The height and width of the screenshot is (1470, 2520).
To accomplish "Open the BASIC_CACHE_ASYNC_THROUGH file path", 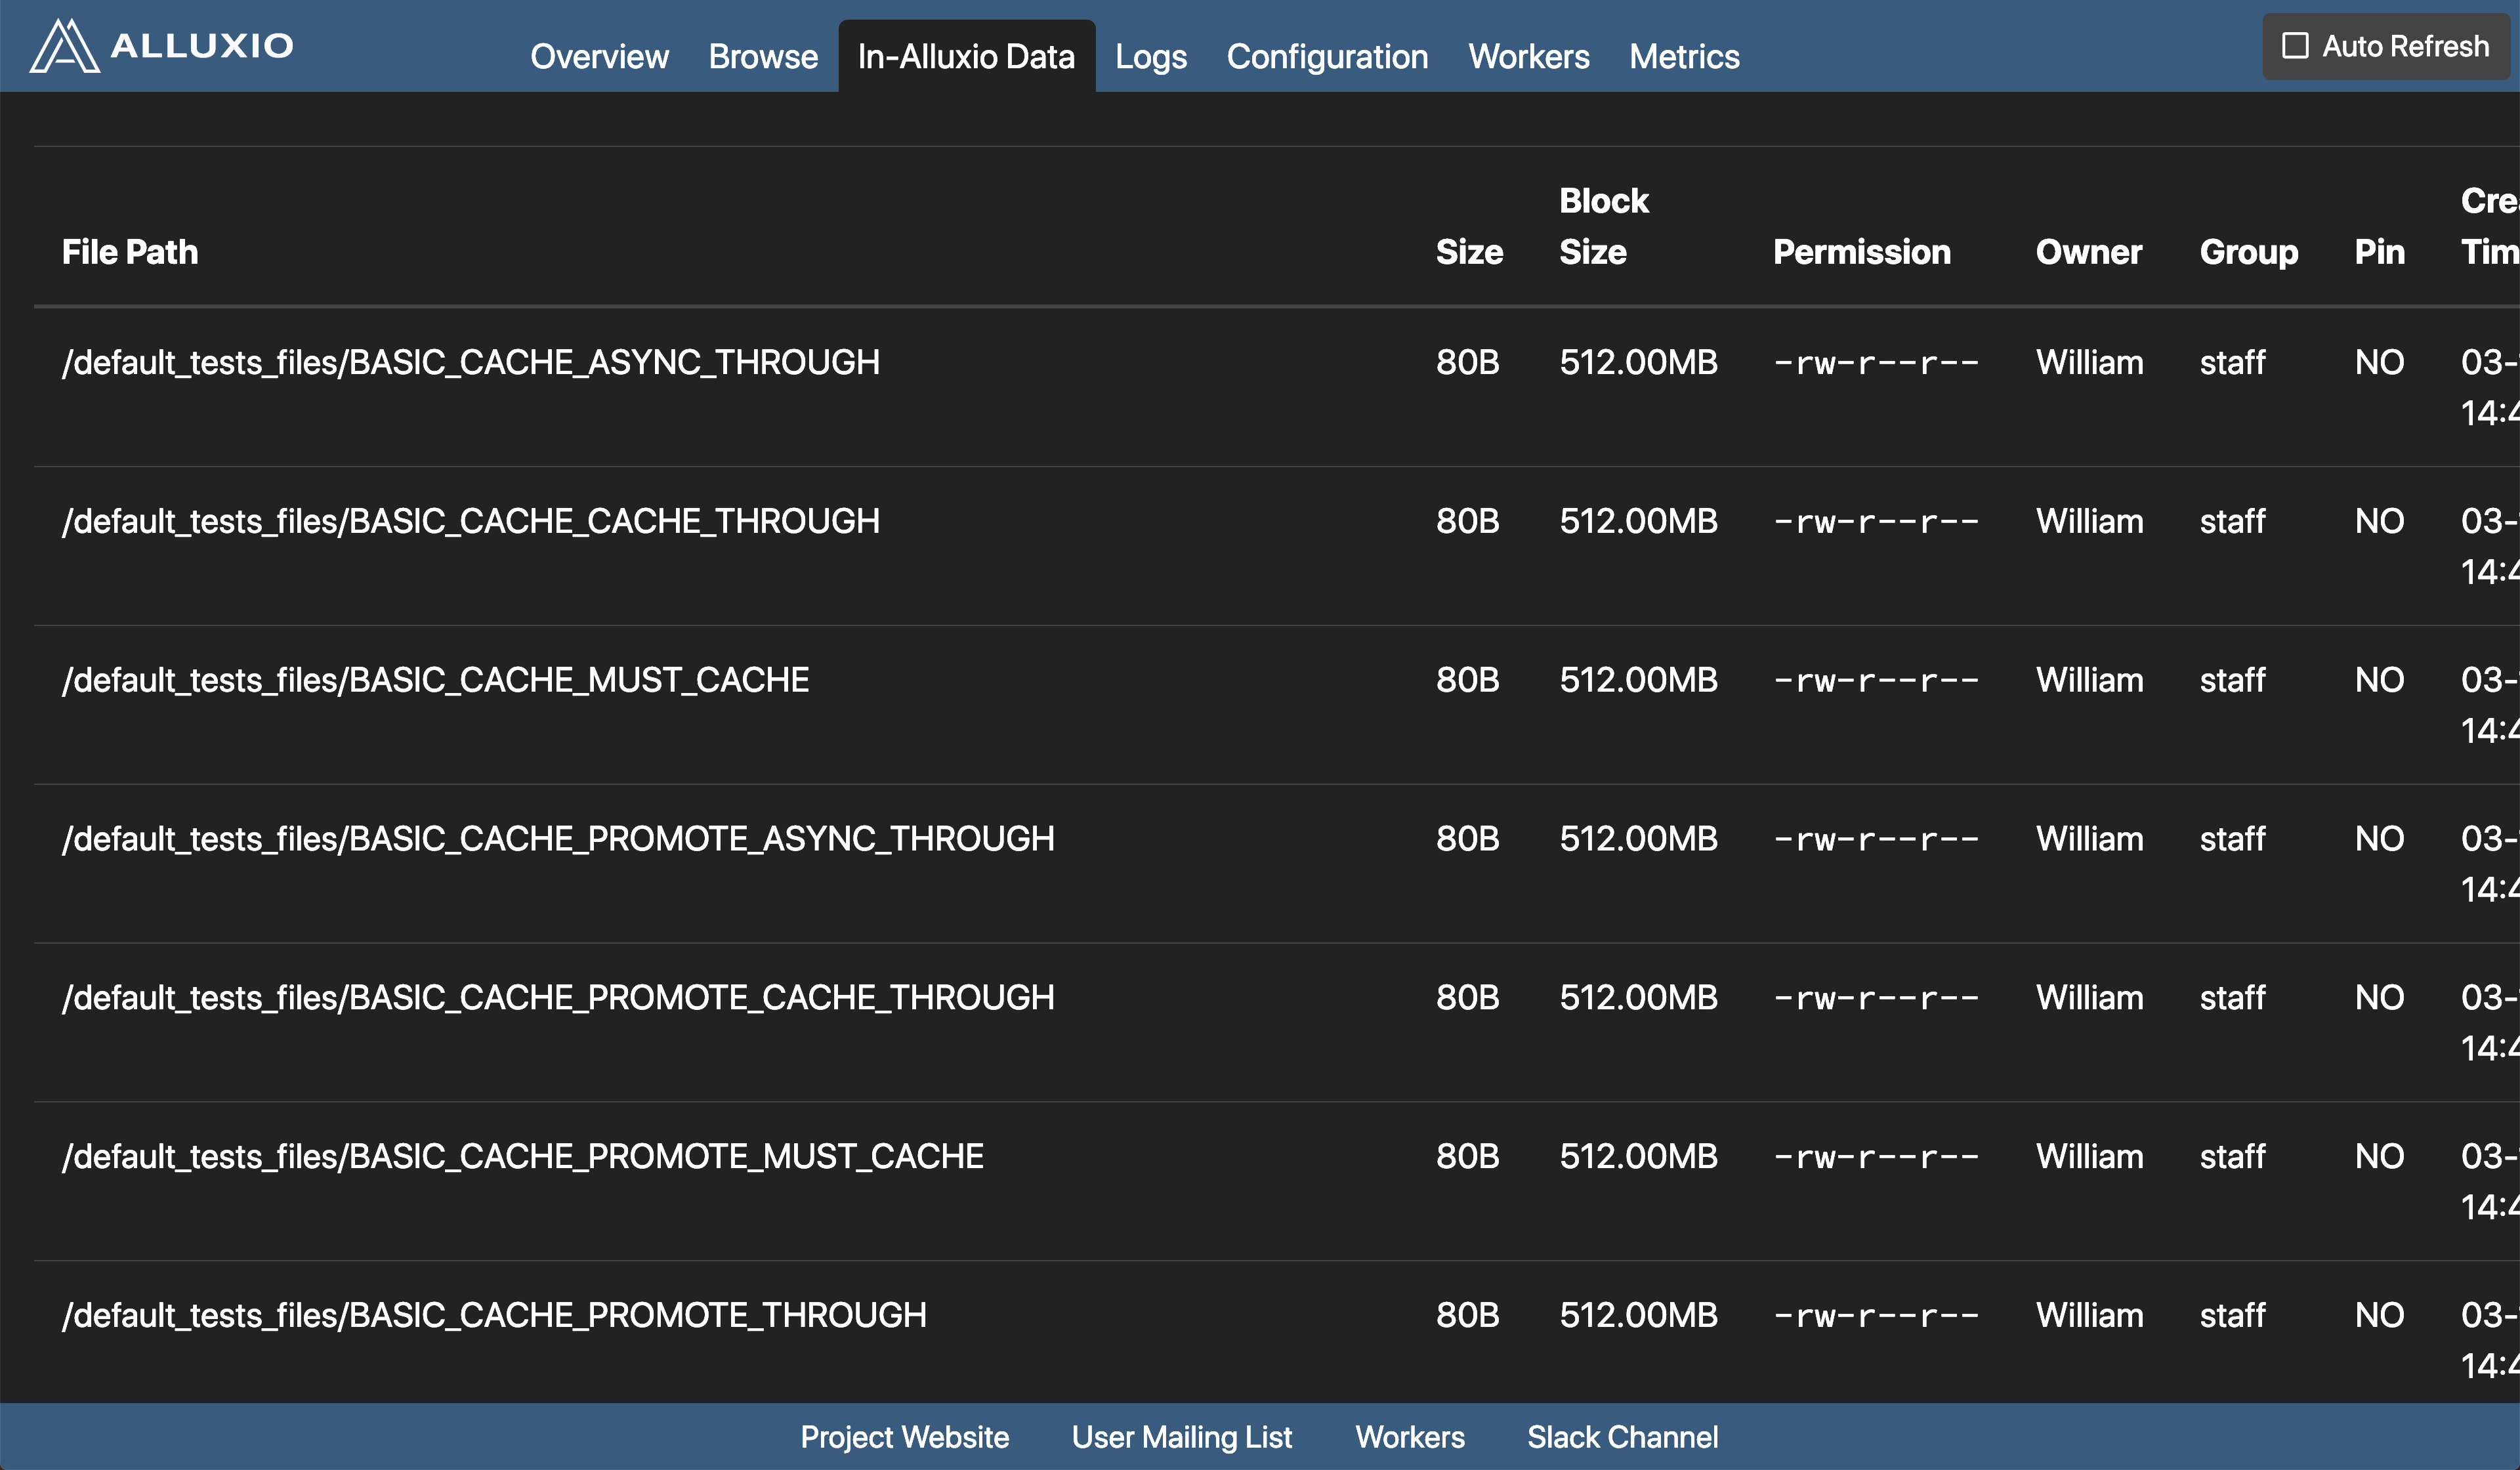I will (470, 362).
